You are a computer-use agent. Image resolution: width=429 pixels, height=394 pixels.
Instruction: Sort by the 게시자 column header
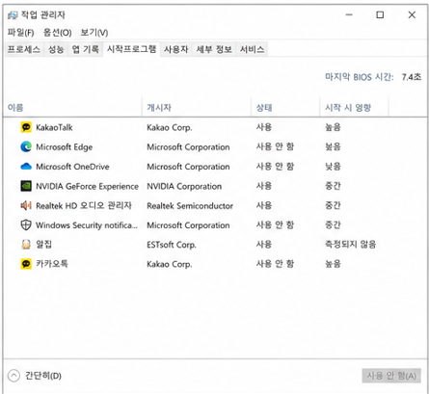pyautogui.click(x=197, y=108)
